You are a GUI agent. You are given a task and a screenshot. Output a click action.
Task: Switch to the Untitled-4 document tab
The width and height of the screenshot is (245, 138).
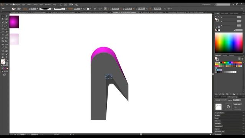pos(124,12)
